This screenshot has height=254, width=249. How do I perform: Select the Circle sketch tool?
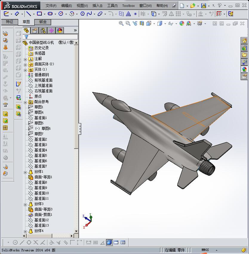(x=61, y=14)
